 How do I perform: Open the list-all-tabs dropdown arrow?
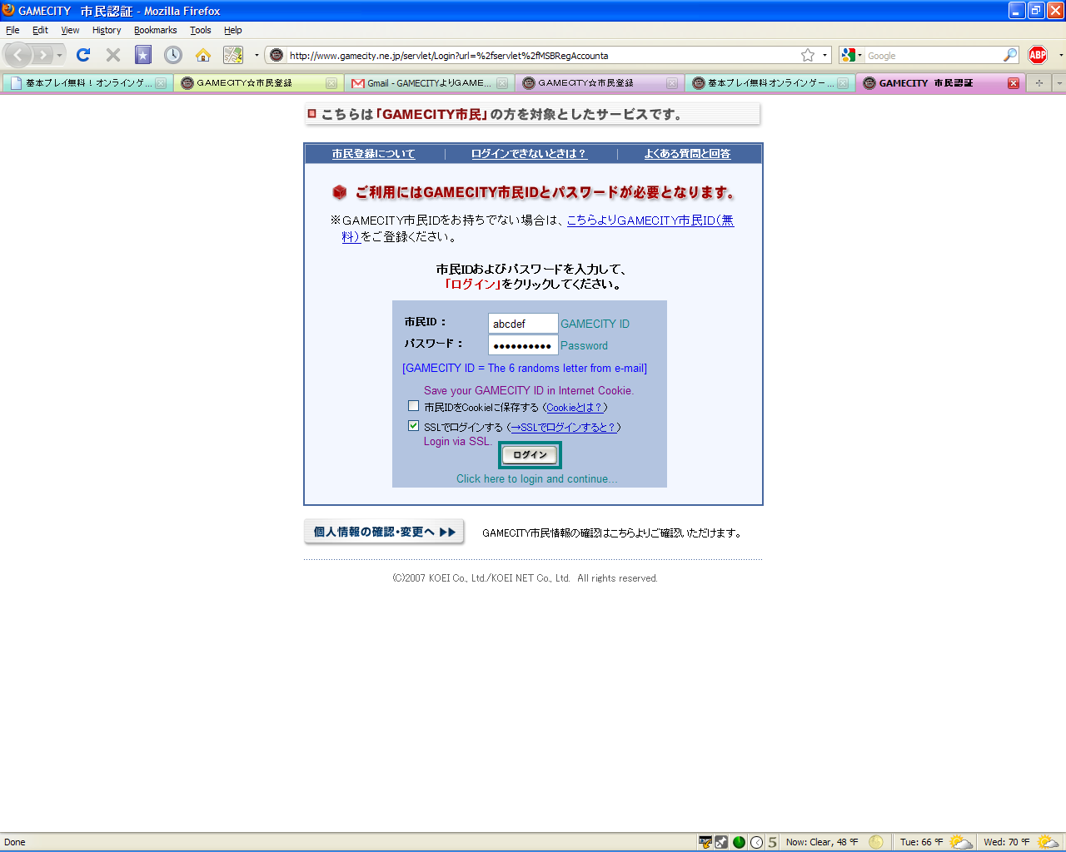[1059, 83]
